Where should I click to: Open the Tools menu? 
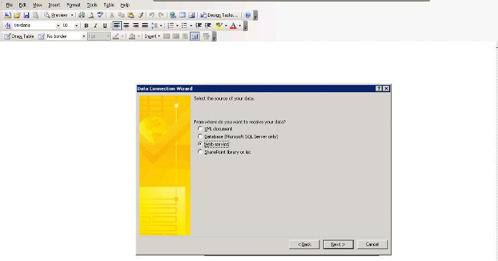pyautogui.click(x=92, y=5)
